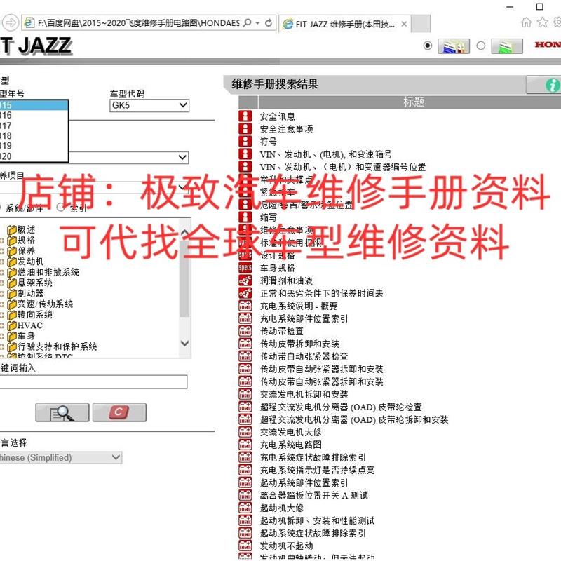Screen dimensions: 561x561
Task: Open the 变速/传动系统 folder
Action: 40,304
